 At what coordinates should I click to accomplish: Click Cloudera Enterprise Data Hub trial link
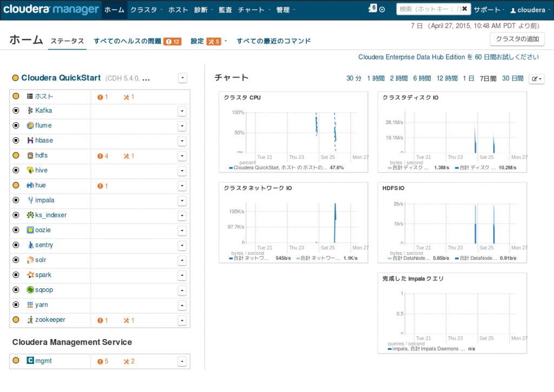point(449,57)
